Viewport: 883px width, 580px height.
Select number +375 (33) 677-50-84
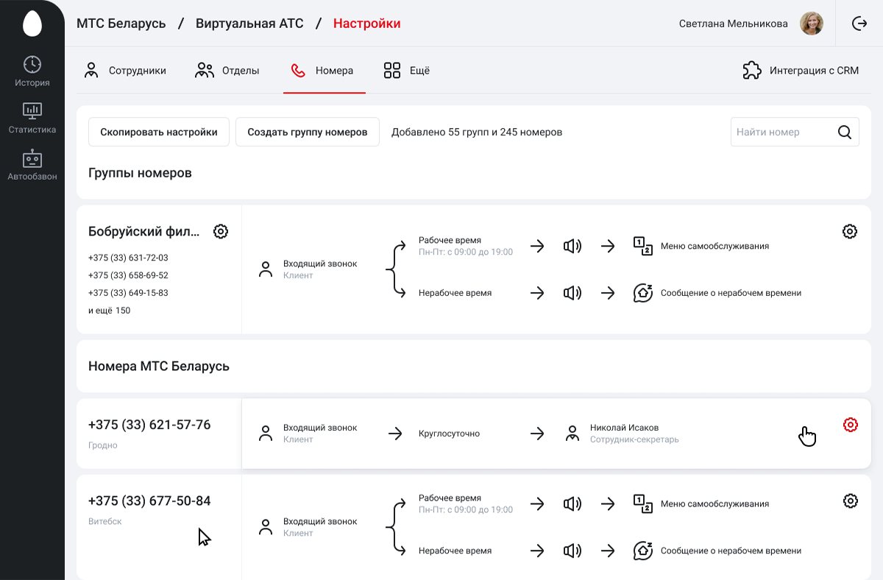point(149,501)
